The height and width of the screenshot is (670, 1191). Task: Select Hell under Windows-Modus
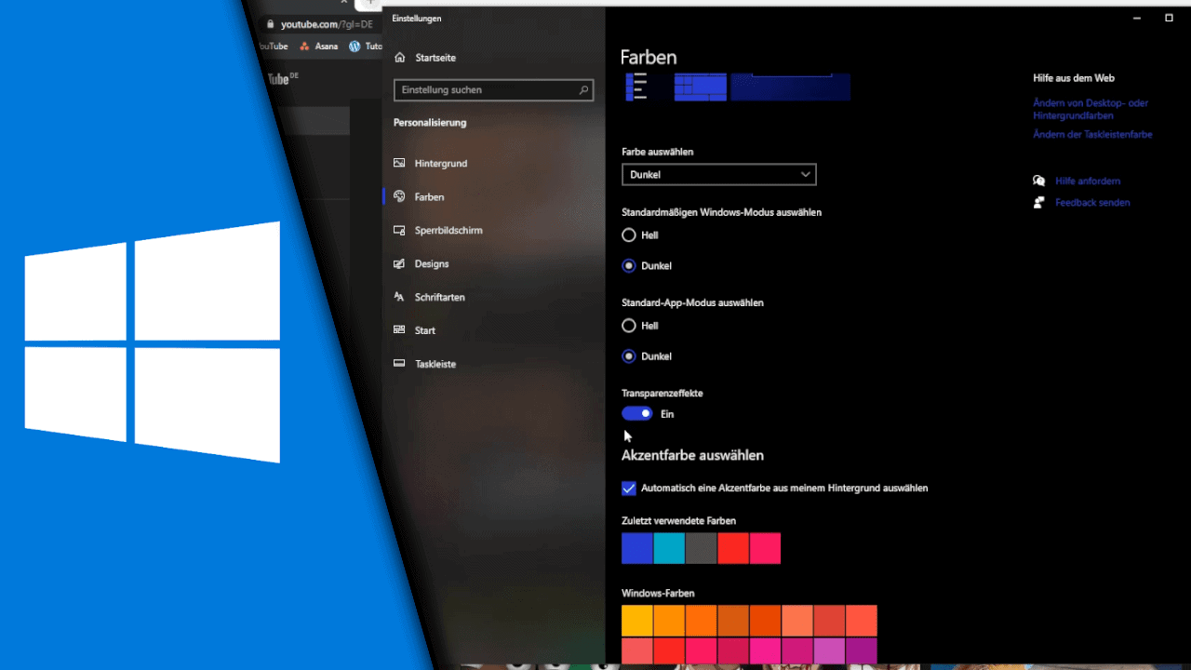[629, 235]
